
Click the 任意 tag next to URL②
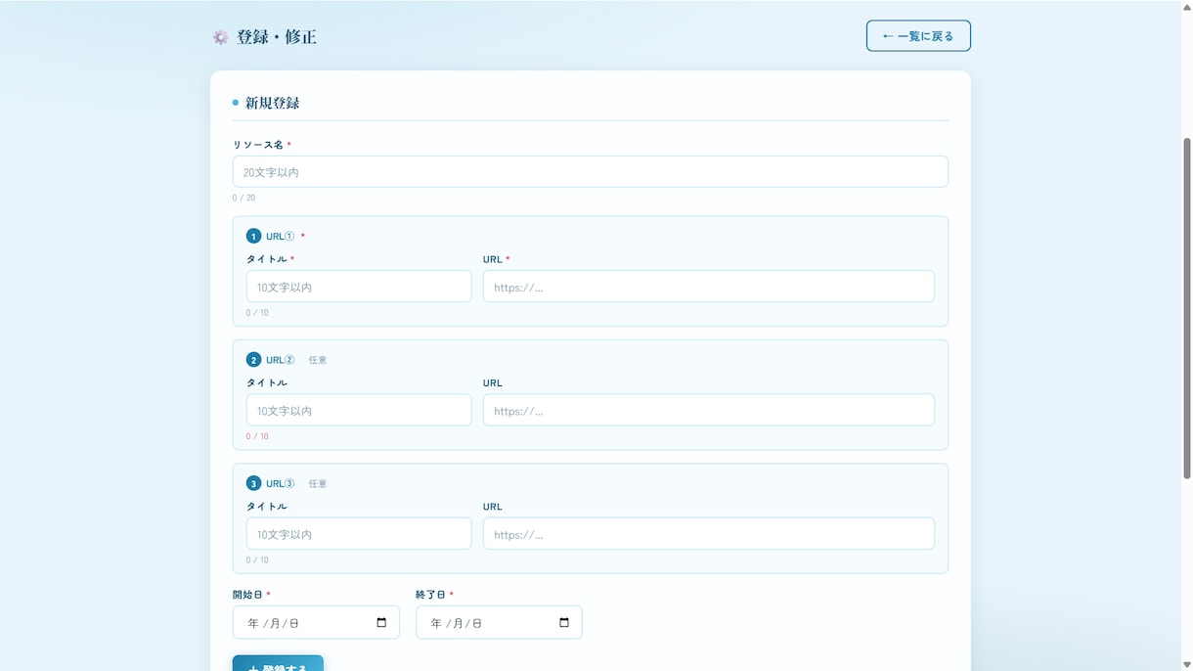coord(318,360)
